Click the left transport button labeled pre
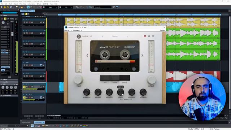 point(105,78)
